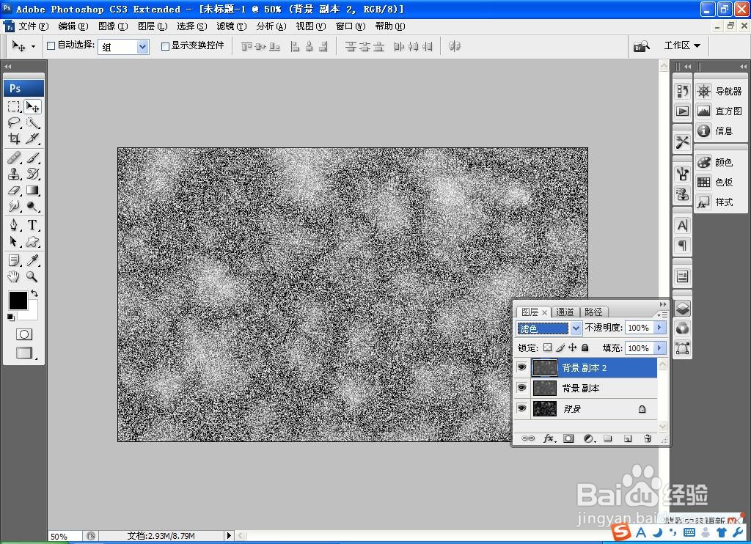
Task: Switch to 路径 tab
Action: (593, 312)
